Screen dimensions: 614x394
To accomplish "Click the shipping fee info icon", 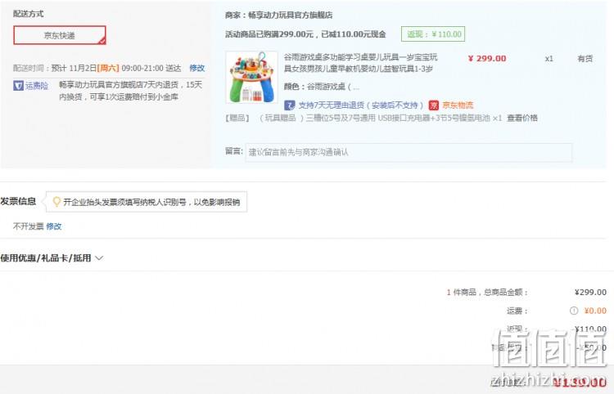I will pyautogui.click(x=574, y=311).
